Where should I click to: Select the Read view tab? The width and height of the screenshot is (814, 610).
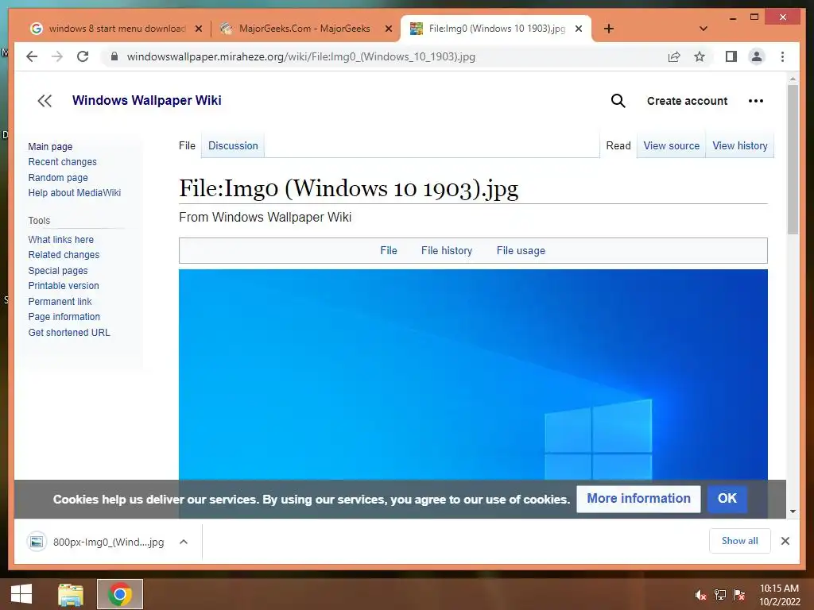(x=618, y=146)
